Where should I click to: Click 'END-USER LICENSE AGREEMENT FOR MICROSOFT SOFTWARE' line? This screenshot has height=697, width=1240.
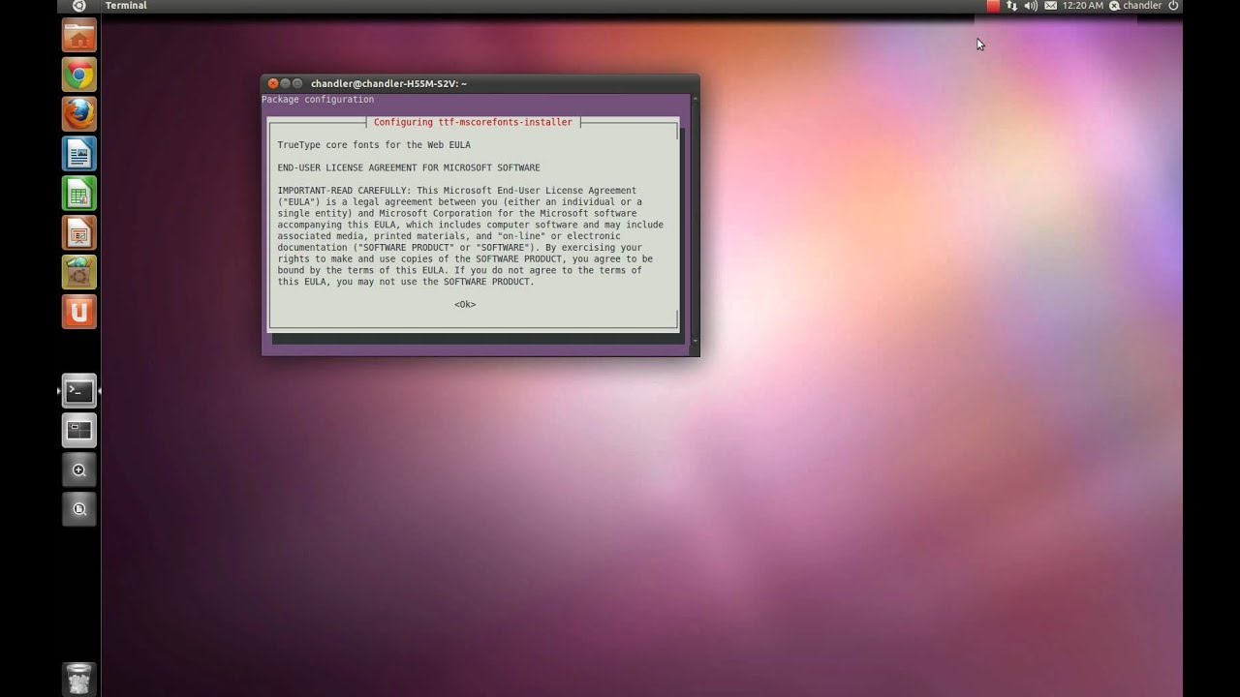409,167
